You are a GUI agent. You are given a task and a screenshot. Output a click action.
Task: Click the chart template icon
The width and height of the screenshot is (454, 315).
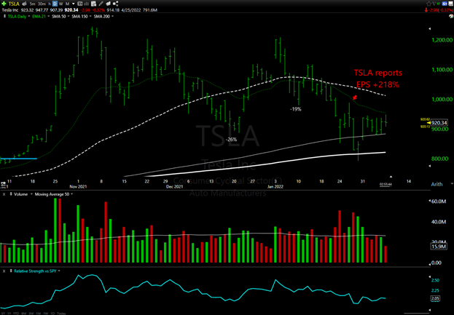click(x=80, y=4)
